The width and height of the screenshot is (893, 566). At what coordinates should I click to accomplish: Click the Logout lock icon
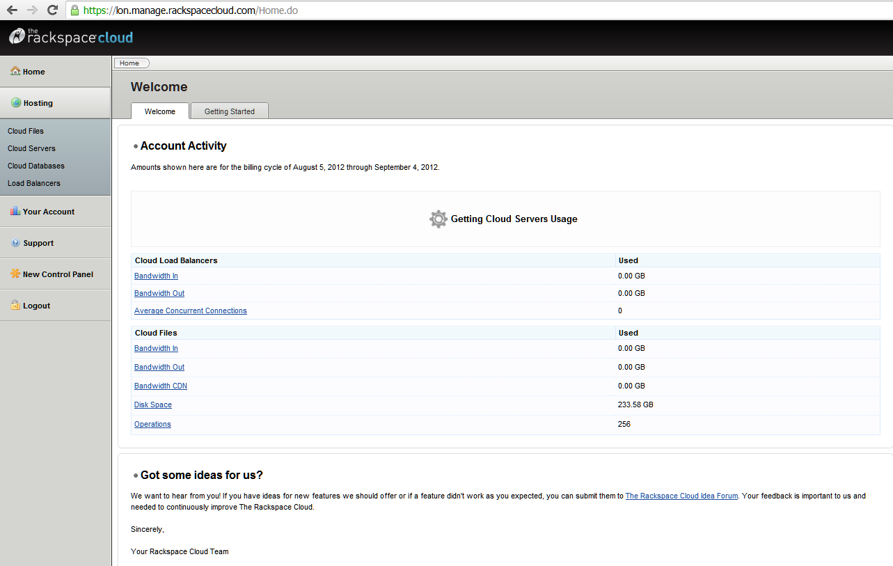[15, 305]
